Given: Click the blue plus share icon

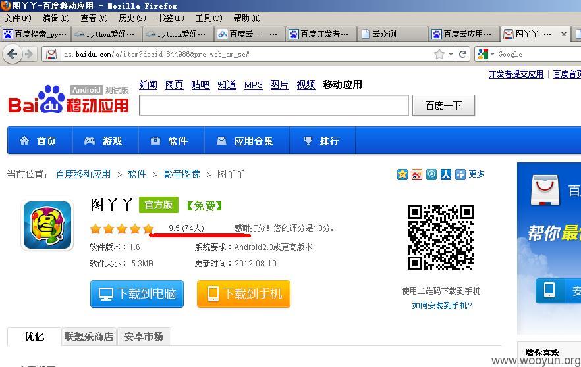Looking at the screenshot, I should pyautogui.click(x=460, y=174).
